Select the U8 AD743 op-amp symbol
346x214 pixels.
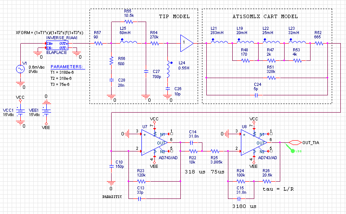click(254, 142)
